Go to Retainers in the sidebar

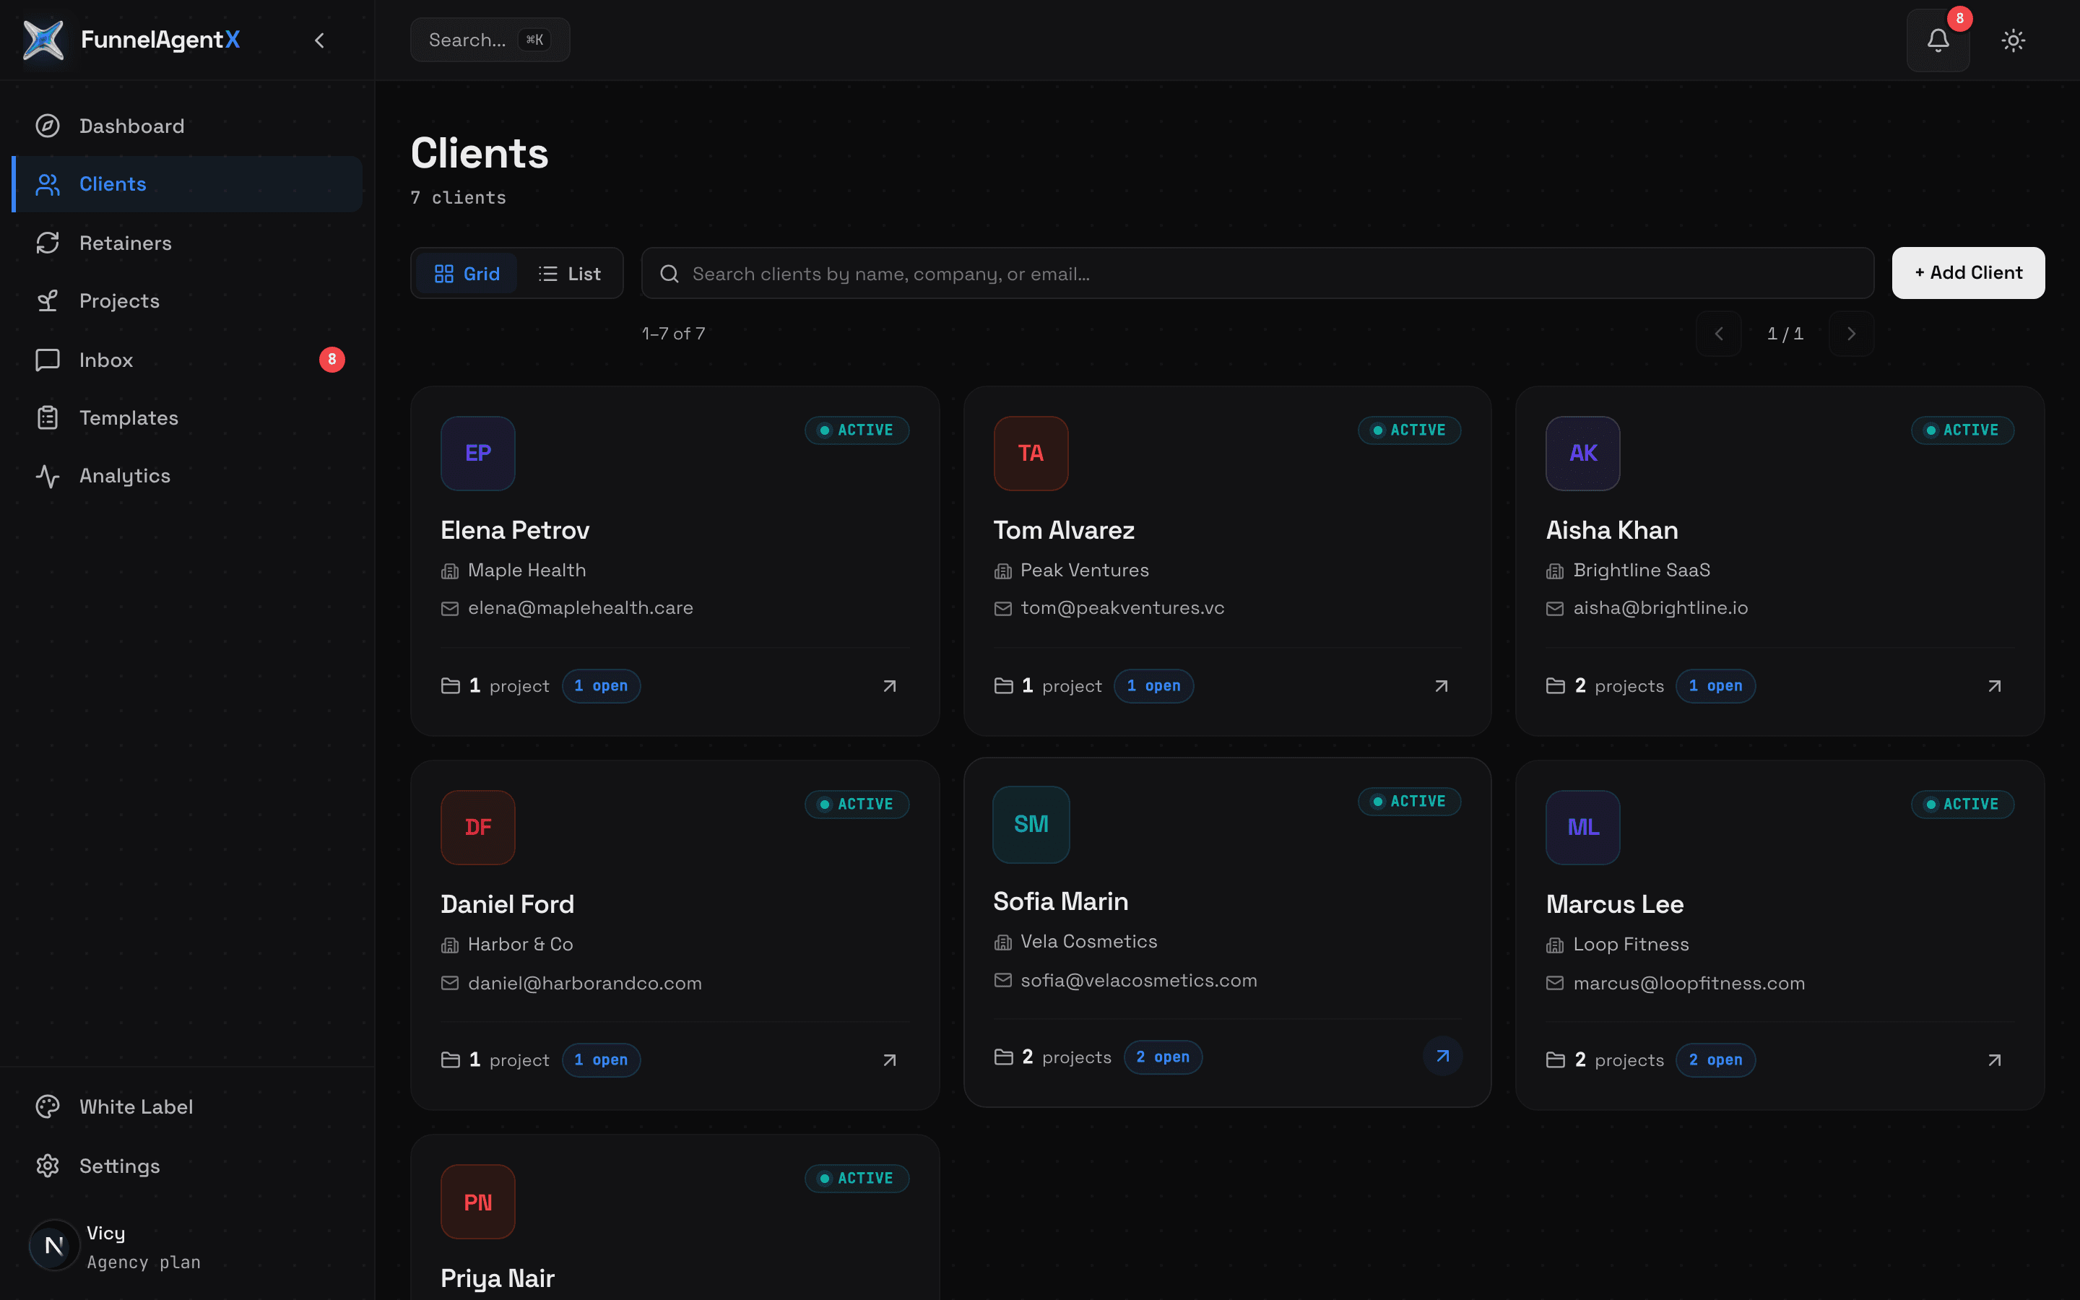click(x=187, y=243)
